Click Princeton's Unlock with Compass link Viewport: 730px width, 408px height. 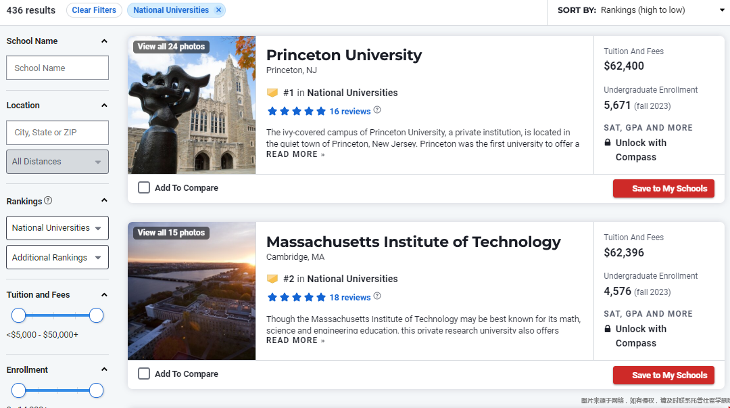tap(641, 150)
